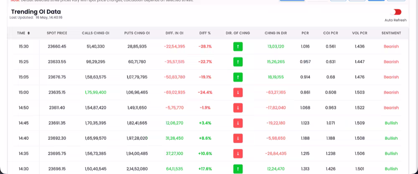The height and width of the screenshot is (174, 418).
Task: Click red down arrow in 15:00 row
Action: tap(238, 92)
